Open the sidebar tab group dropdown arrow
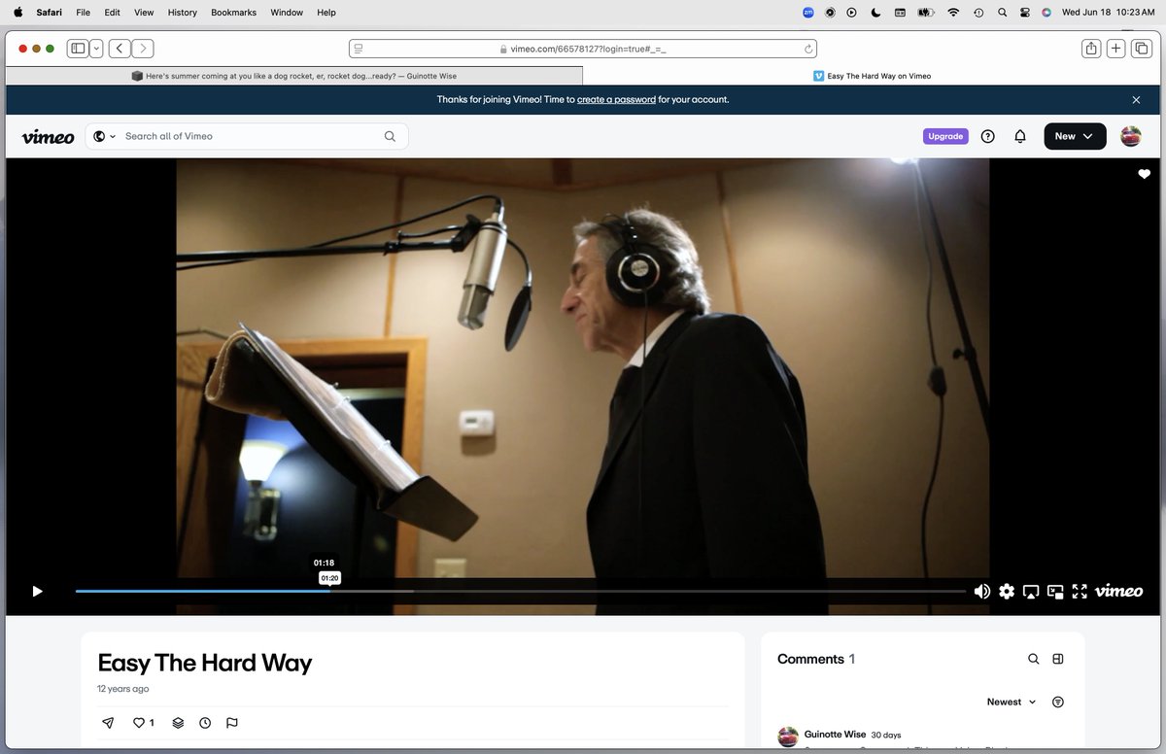 96,49
